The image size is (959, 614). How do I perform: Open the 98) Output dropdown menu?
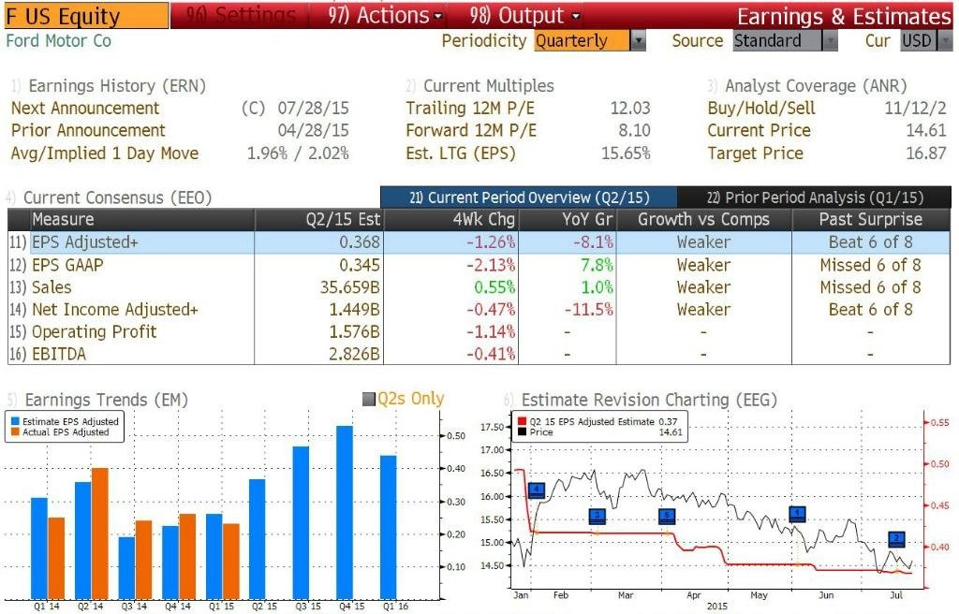coord(524,15)
